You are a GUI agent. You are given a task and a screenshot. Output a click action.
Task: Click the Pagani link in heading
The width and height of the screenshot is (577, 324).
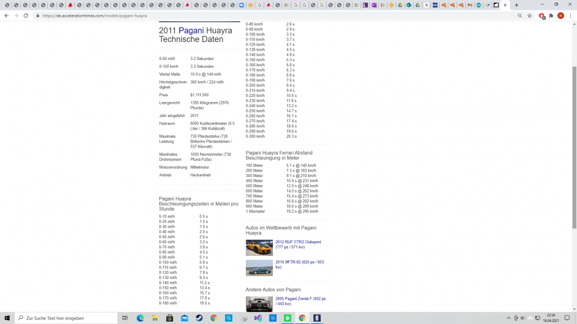191,31
